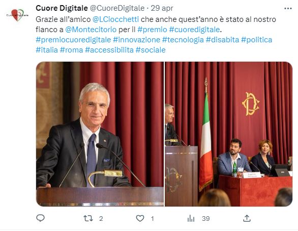Open right photo with Italian flag
Screen dimensions: 298x231
(229, 134)
